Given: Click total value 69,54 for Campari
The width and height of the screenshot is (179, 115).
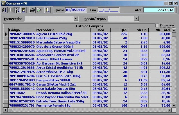Looking at the screenshot, I should tap(166, 80).
